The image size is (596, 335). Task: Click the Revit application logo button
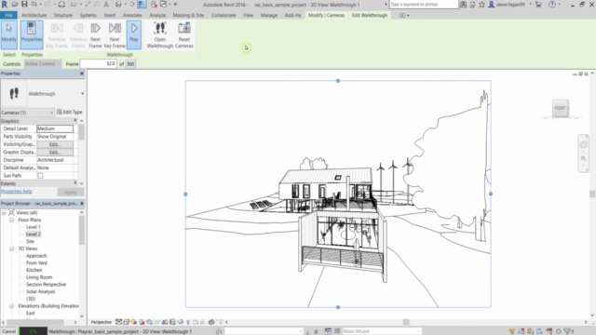pyautogui.click(x=5, y=4)
